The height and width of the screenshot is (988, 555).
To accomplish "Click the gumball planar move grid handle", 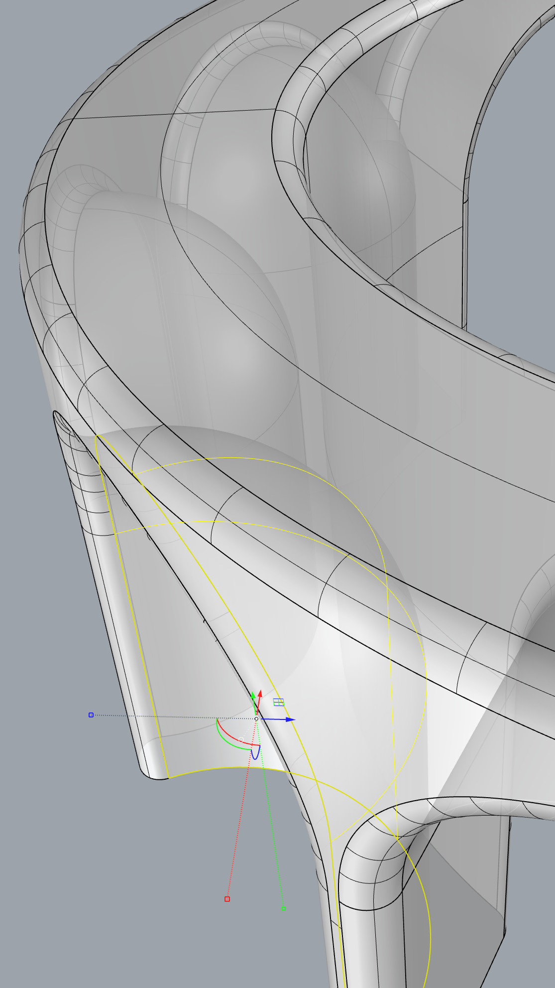I will pos(279,703).
